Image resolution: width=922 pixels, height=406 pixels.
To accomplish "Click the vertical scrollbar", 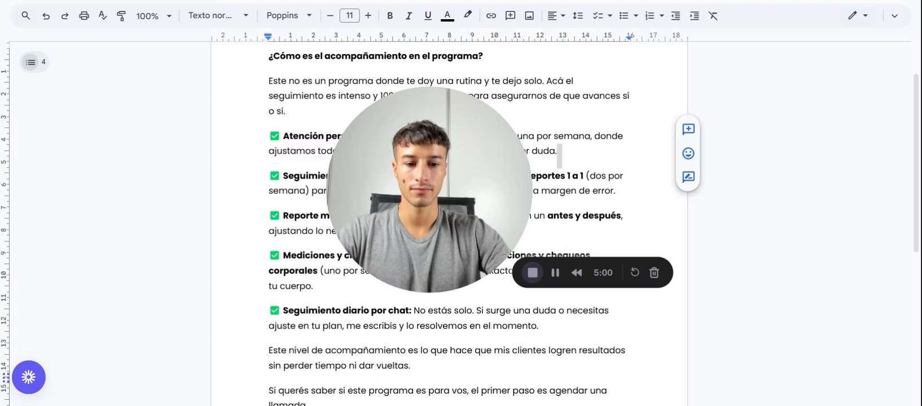I will pyautogui.click(x=917, y=162).
